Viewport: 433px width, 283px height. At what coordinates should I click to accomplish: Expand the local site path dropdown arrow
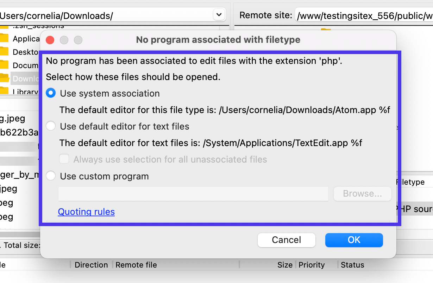click(219, 15)
